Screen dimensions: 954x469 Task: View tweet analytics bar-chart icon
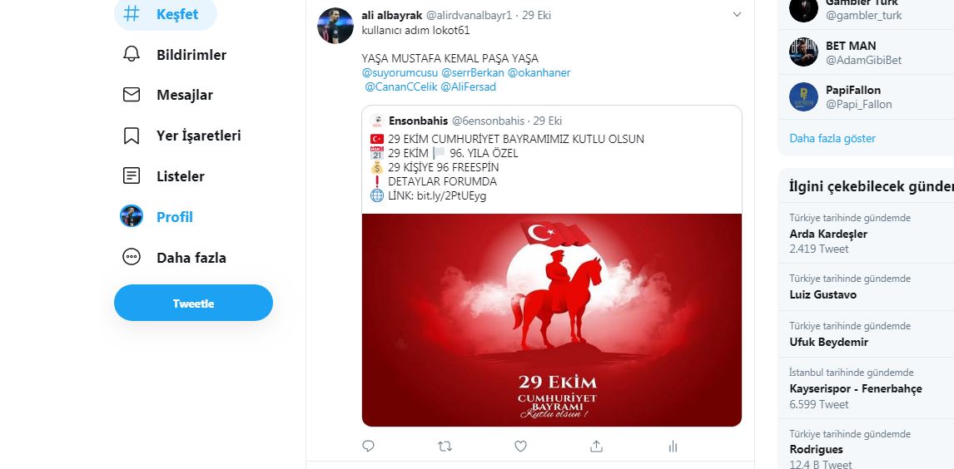click(673, 447)
